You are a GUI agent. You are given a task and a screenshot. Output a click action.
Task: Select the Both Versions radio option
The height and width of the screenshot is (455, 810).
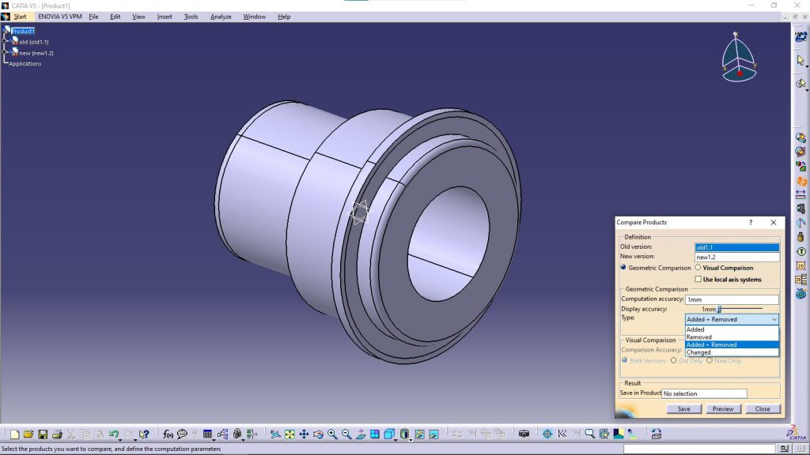625,360
